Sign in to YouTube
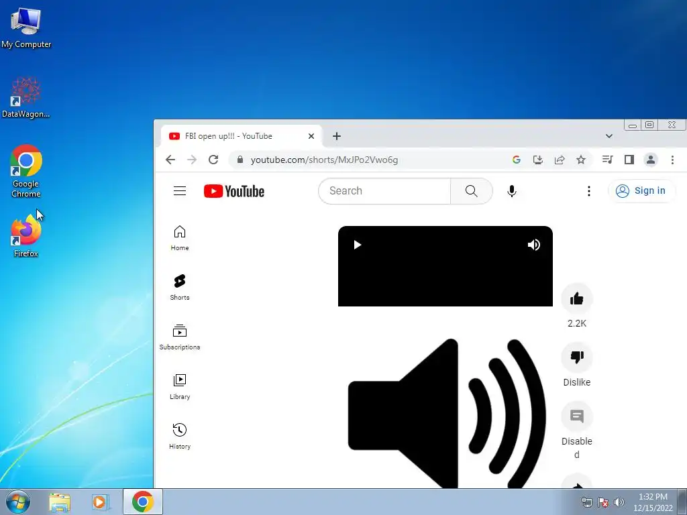Screen dimensions: 687x515 coord(641,191)
